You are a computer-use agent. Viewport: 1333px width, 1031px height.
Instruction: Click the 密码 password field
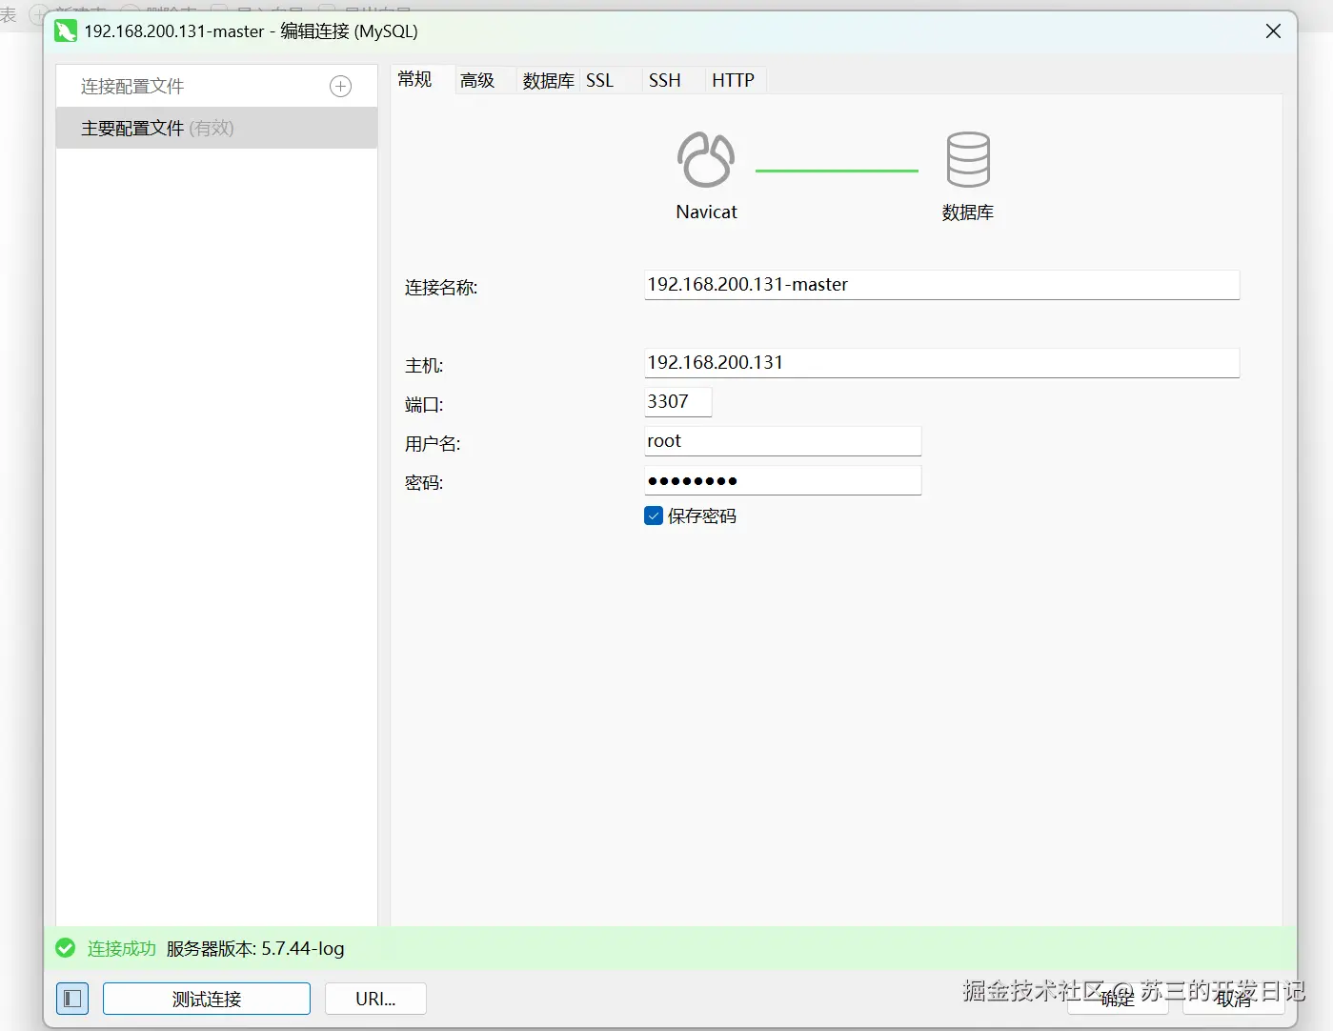(x=782, y=480)
